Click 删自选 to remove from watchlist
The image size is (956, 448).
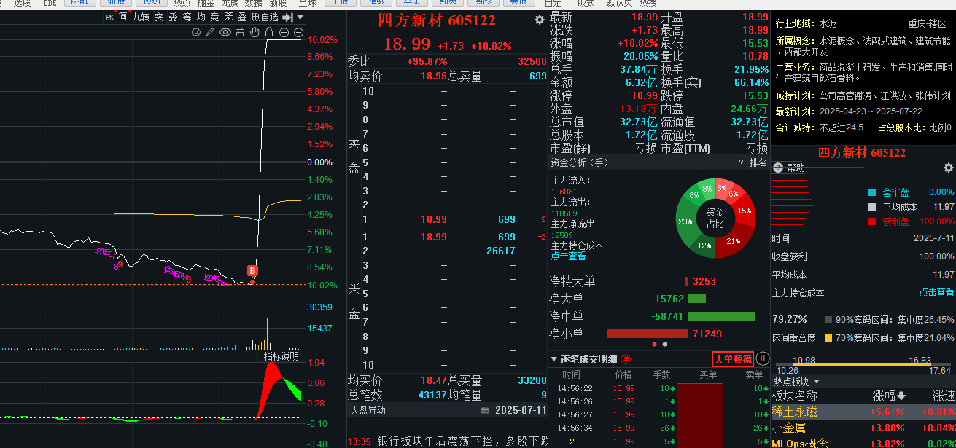(265, 17)
